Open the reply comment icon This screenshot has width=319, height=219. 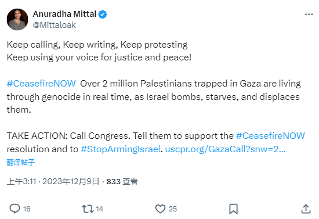[14, 209]
